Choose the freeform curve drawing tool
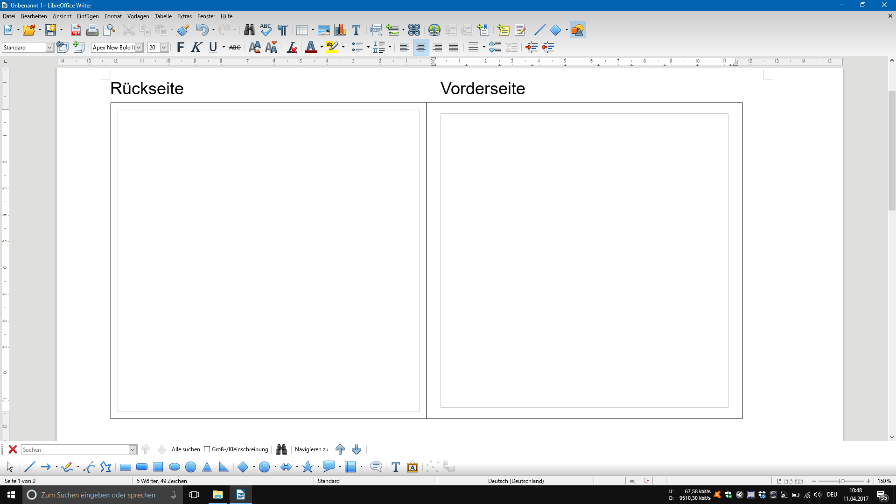Image resolution: width=896 pixels, height=504 pixels. 67,467
